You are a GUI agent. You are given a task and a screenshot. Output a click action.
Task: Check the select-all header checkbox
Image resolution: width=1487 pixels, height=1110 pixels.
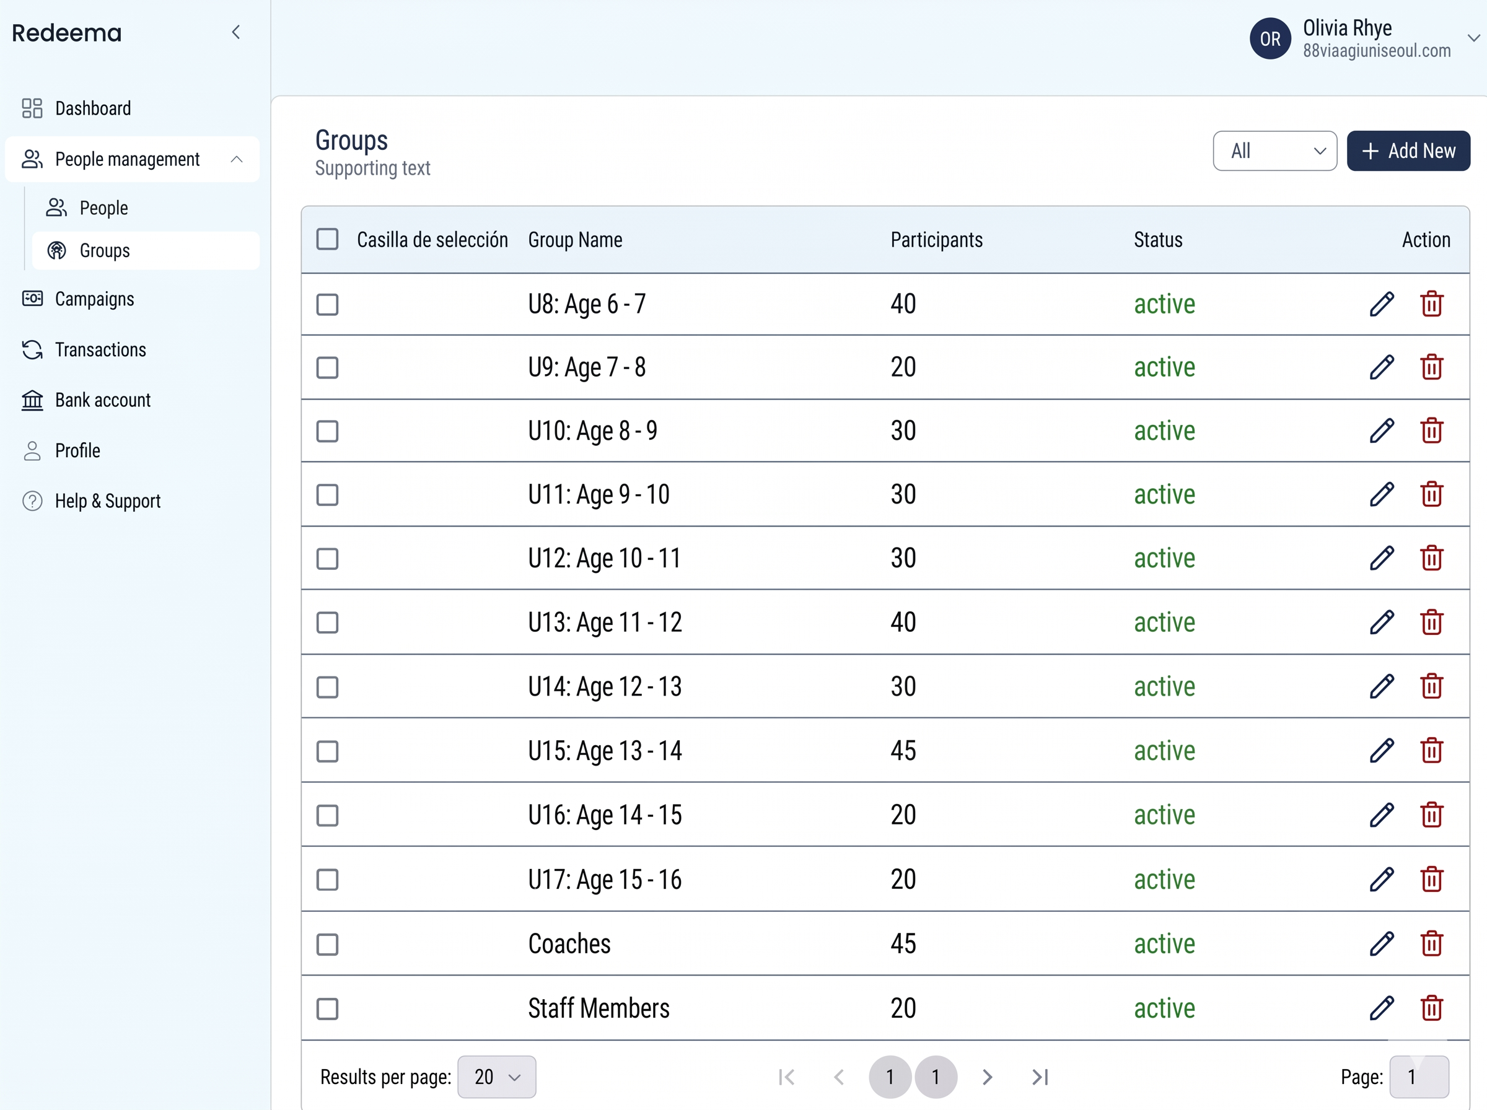pos(327,239)
